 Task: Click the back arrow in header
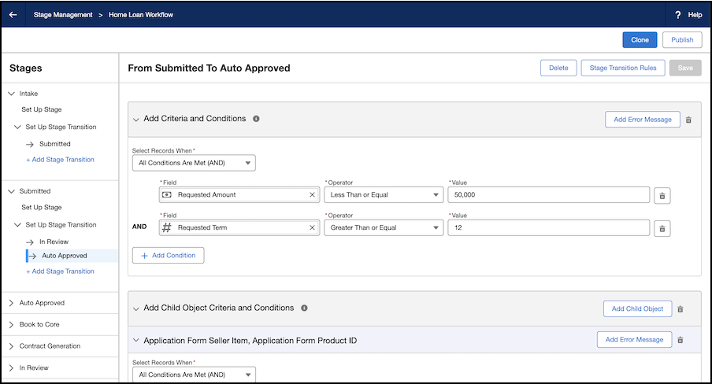13,15
